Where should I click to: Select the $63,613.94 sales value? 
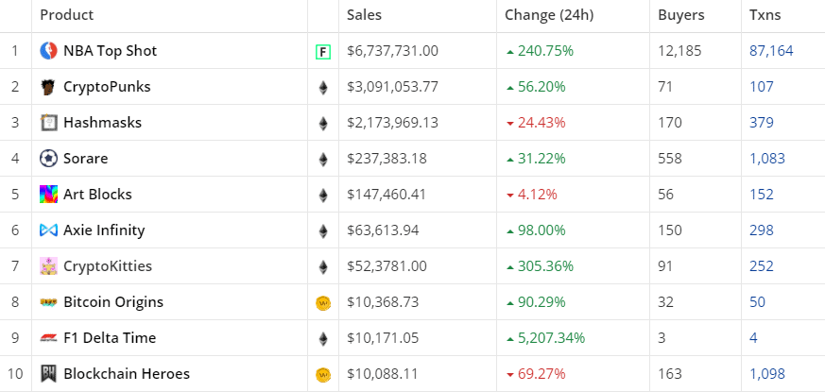383,230
